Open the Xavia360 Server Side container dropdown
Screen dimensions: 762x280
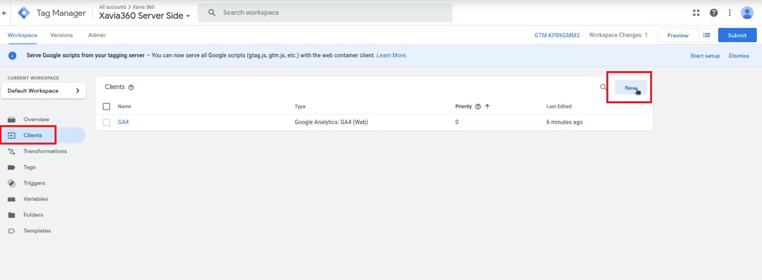point(145,16)
